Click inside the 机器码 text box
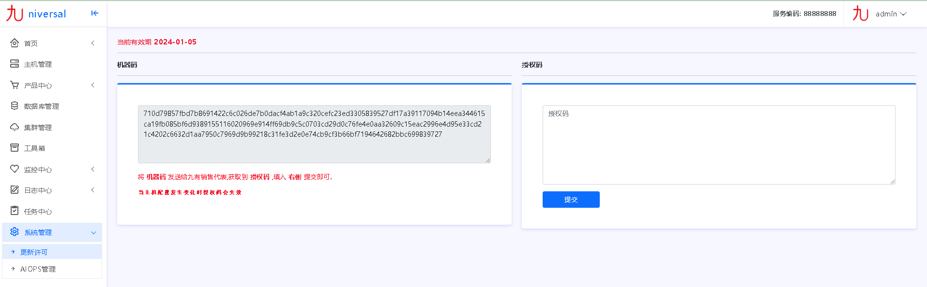Viewport: 927px width, 287px height. pos(314,134)
